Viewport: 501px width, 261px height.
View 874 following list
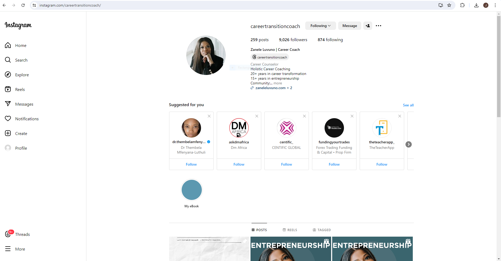330,40
